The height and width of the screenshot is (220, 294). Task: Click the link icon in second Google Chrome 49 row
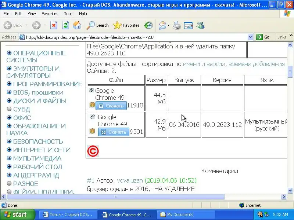point(93,117)
